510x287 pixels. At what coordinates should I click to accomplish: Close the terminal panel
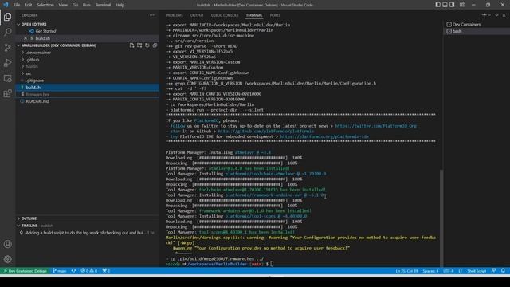504,15
